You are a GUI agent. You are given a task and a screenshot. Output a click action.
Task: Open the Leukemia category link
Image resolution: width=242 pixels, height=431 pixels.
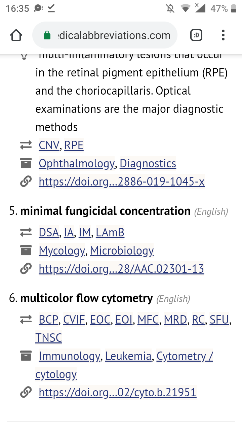pyautogui.click(x=128, y=356)
